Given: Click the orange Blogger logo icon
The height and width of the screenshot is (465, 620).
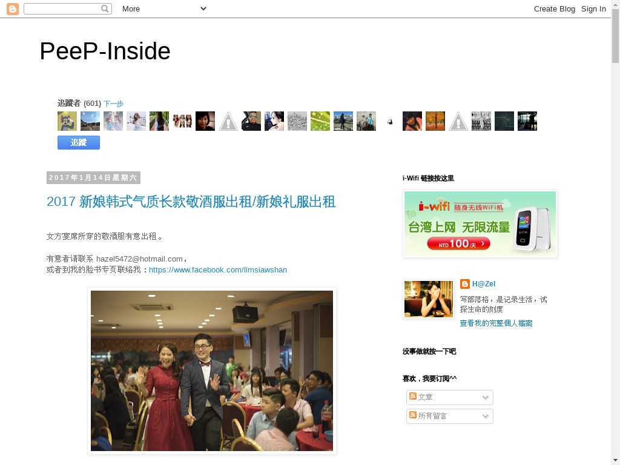Looking at the screenshot, I should (x=13, y=8).
